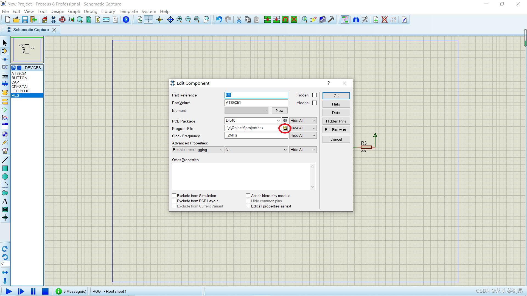Select the Text Script Mode tool
Image resolution: width=527 pixels, height=296 pixels.
(x=5, y=76)
